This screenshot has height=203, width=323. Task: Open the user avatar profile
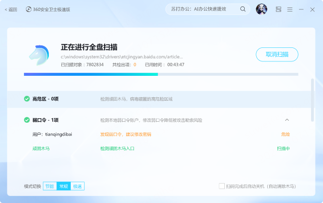coord(261,9)
